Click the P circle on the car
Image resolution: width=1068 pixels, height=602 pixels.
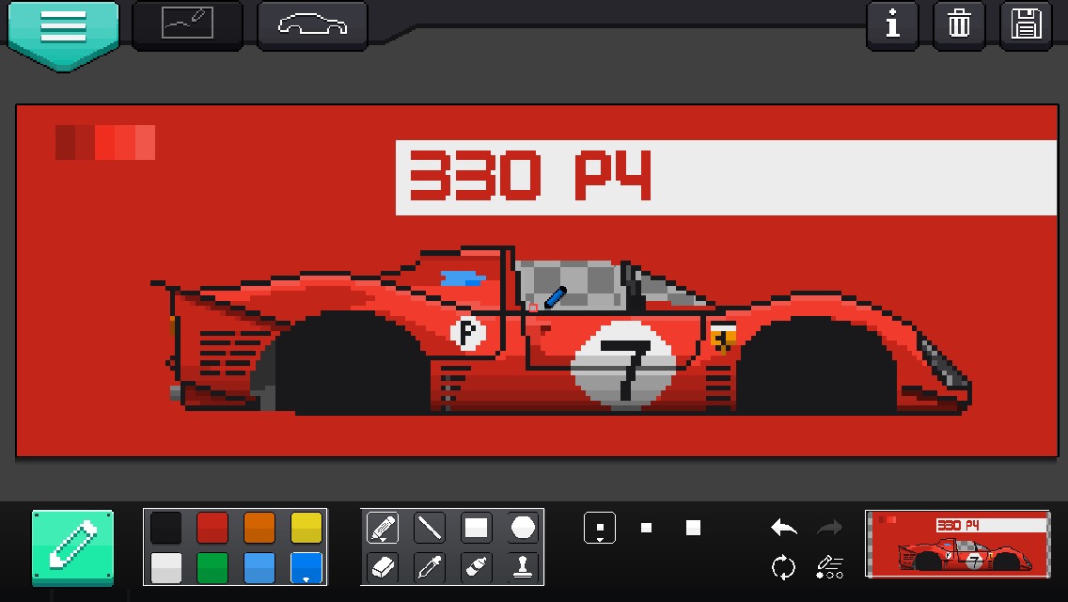pos(467,333)
